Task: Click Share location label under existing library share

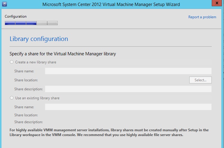Action: click(x=26, y=115)
